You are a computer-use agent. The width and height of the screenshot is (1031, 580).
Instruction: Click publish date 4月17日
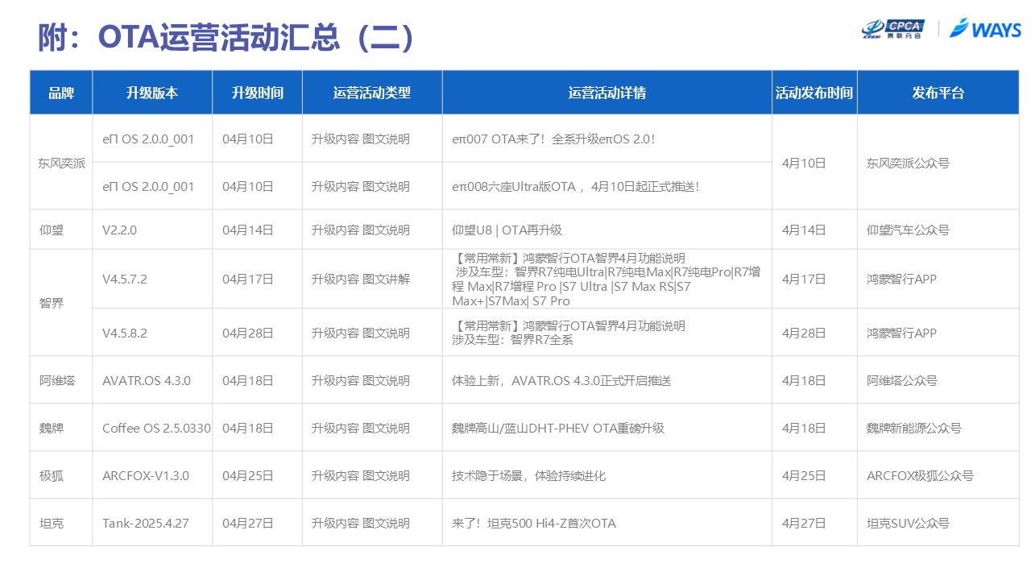tap(804, 280)
